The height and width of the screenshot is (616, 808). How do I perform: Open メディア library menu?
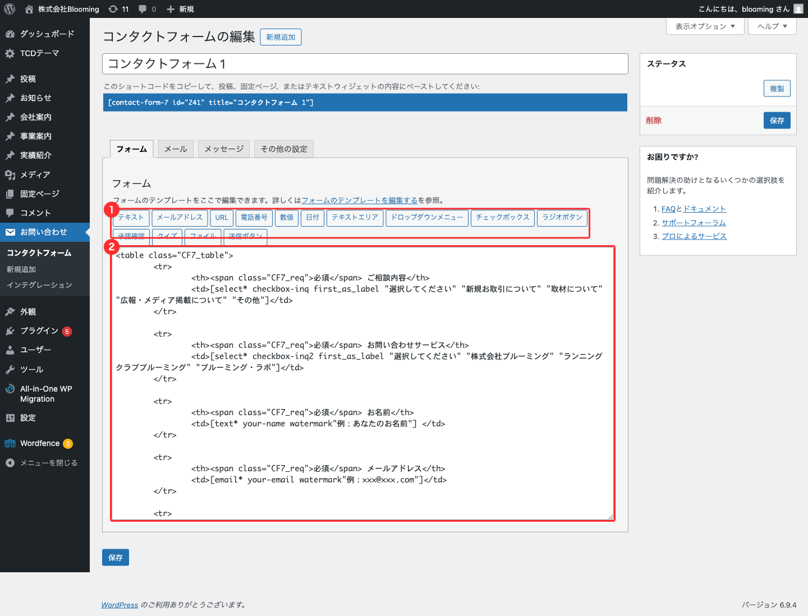[45, 174]
